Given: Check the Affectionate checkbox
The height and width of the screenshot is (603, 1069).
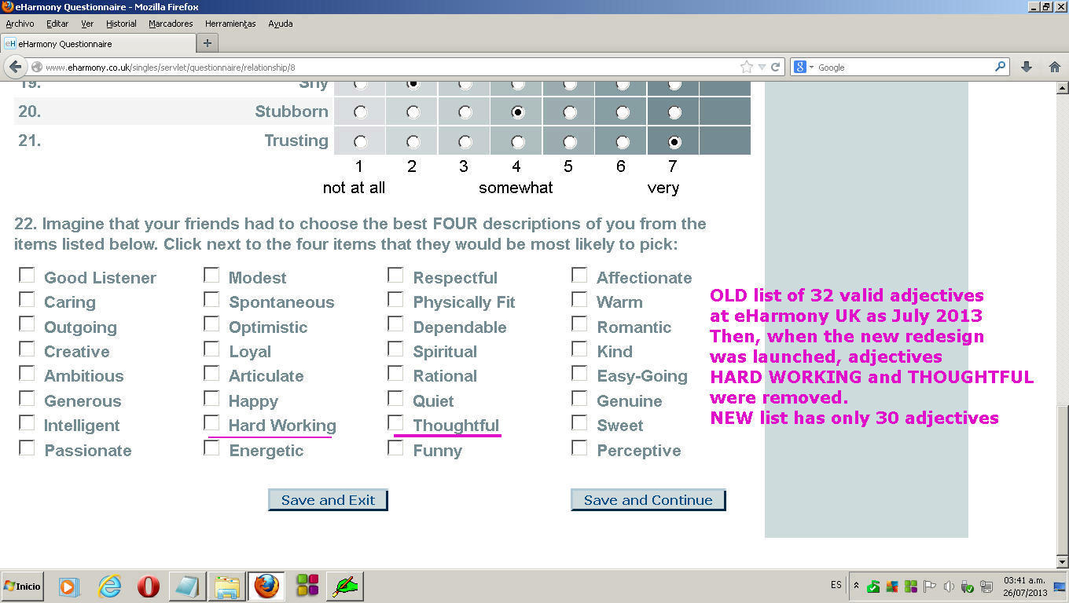Looking at the screenshot, I should click(579, 275).
